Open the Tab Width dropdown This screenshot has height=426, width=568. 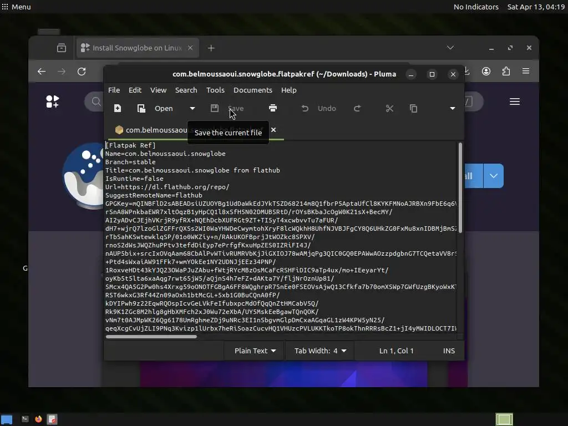[320, 351]
